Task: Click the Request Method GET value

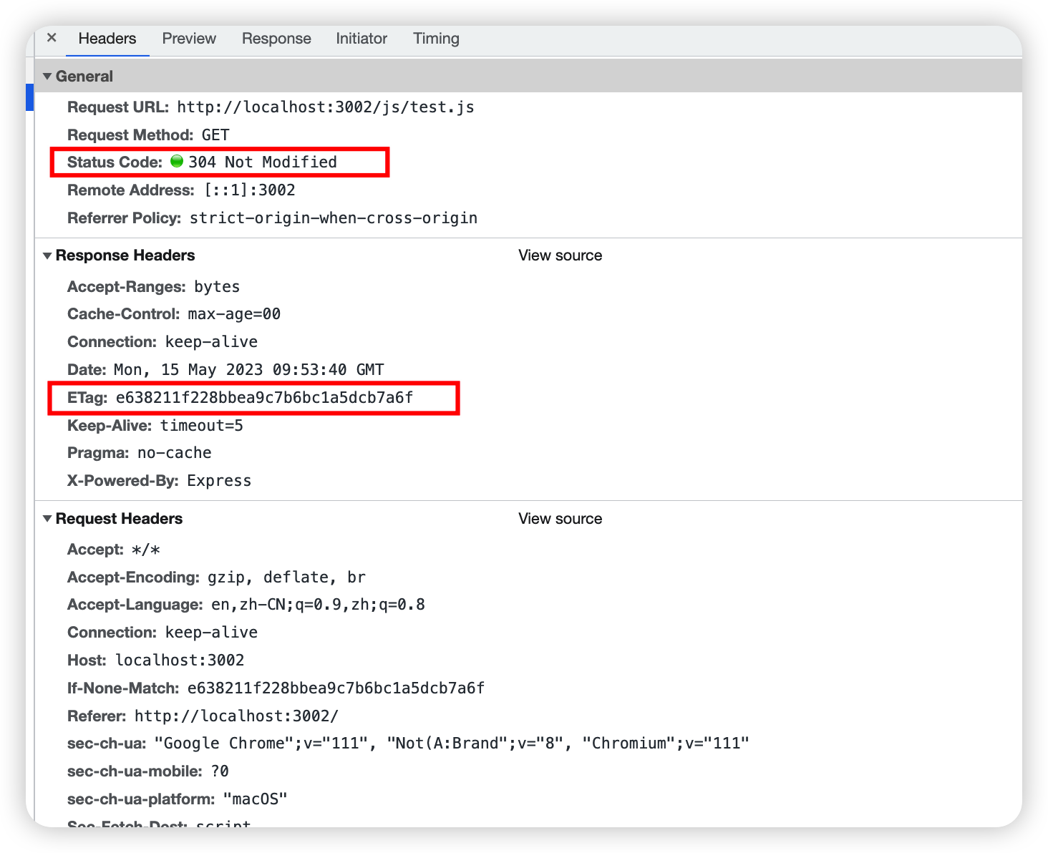Action: click(x=215, y=135)
